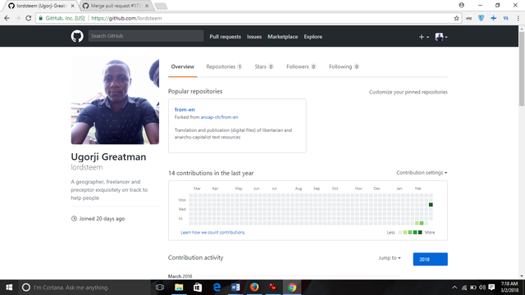Click the Chrome icon in the taskbar
The image size is (525, 295).
292,288
